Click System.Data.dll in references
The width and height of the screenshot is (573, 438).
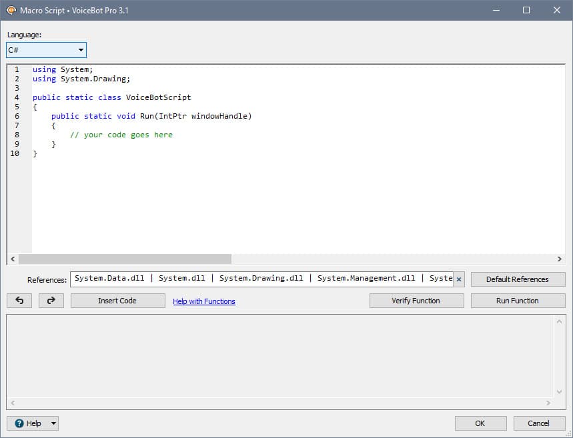point(109,279)
